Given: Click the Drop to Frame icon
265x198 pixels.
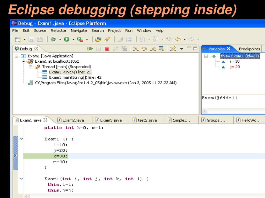Looking at the screenshot, I should coord(161,49).
